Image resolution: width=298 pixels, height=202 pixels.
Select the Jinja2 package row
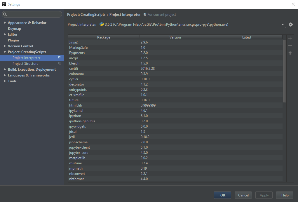pos(175,42)
